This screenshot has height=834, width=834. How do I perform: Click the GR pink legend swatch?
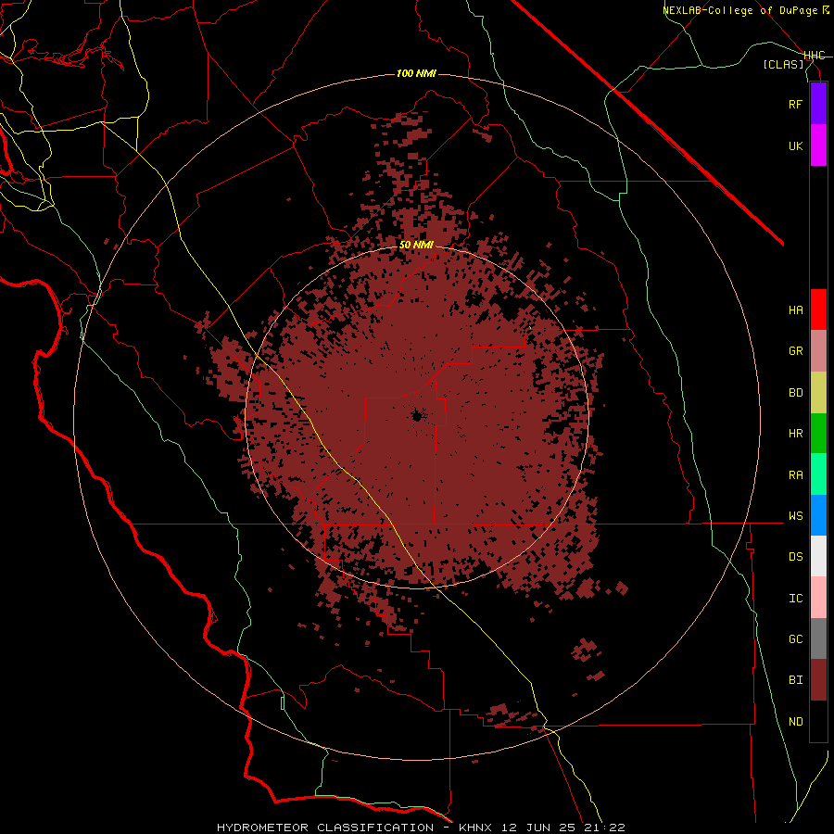[x=818, y=351]
